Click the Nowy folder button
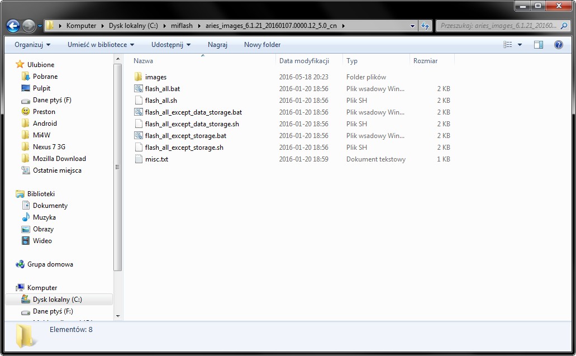Image resolution: width=576 pixels, height=356 pixels. click(262, 45)
